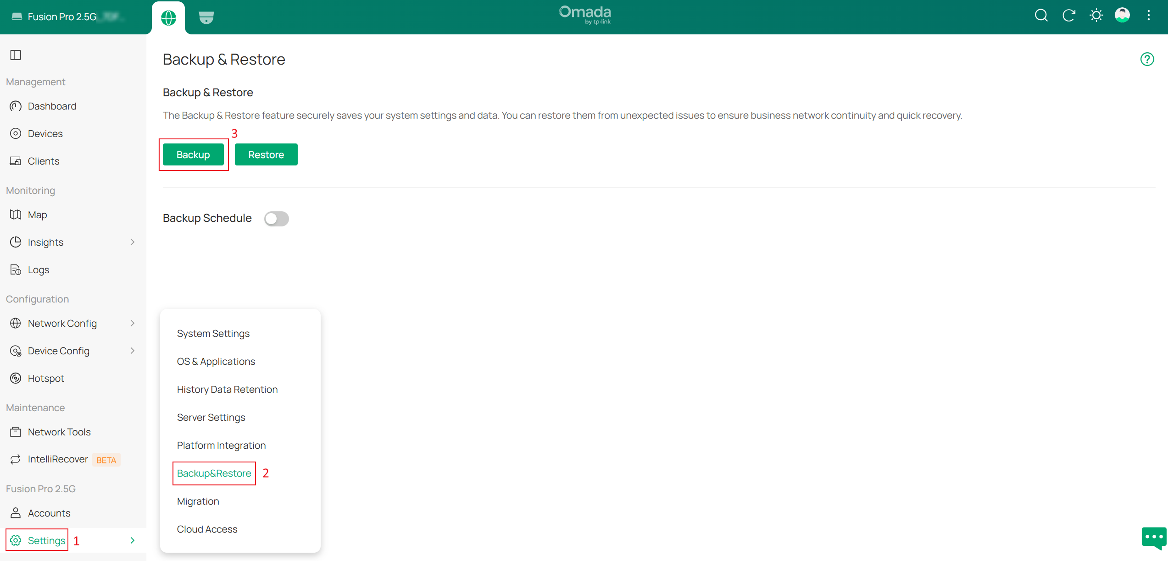Click the Device Config icon
1168x561 pixels.
click(16, 351)
